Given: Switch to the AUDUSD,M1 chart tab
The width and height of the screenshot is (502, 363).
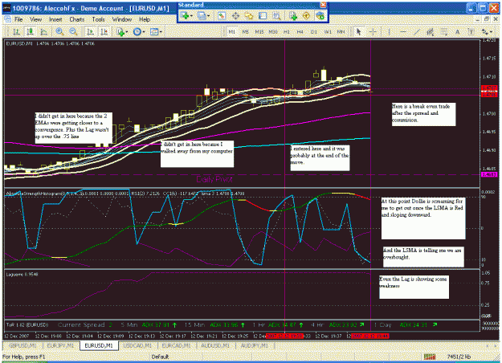Looking at the screenshot, I should pos(215,345).
